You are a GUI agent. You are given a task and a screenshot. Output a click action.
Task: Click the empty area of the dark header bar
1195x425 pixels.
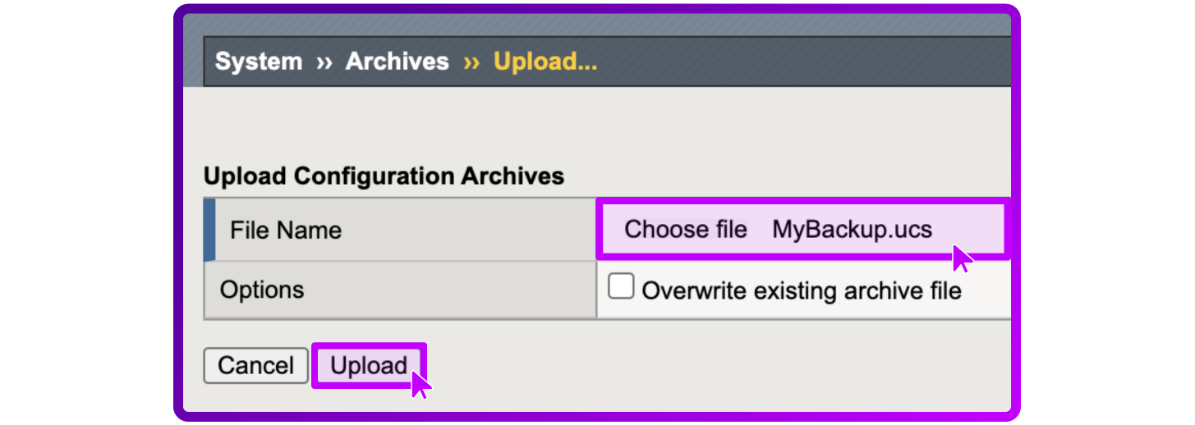pos(805,62)
